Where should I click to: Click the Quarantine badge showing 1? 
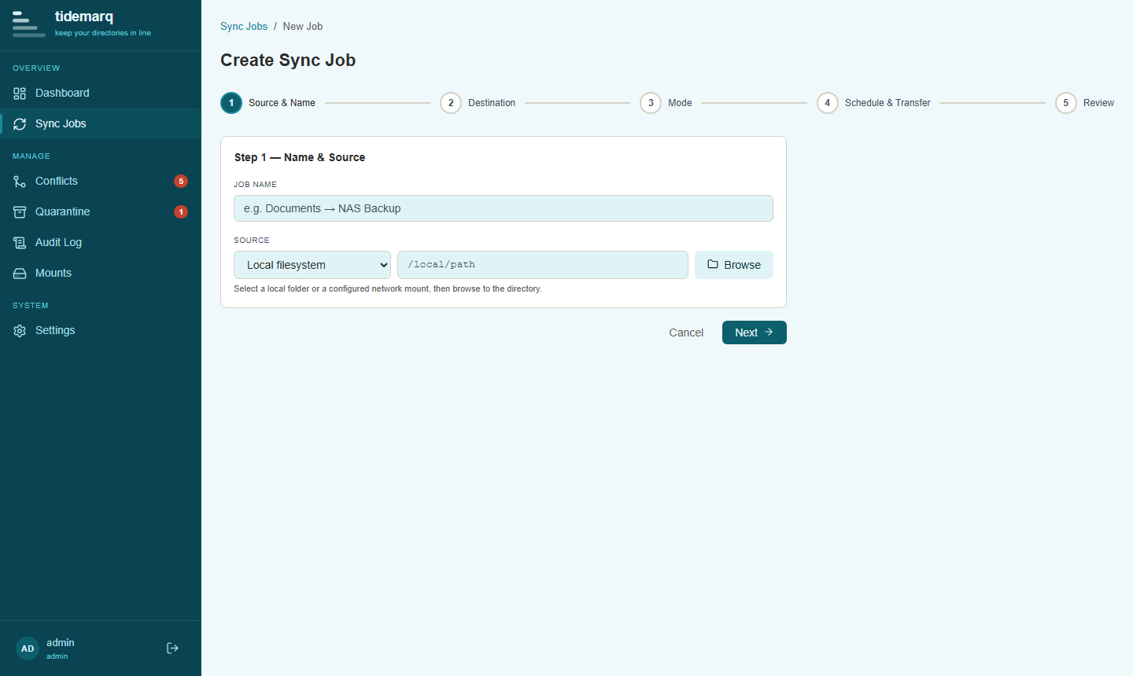pyautogui.click(x=181, y=212)
